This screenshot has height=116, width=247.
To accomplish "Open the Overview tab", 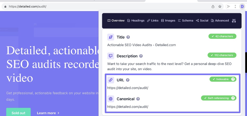I will coord(116,20).
